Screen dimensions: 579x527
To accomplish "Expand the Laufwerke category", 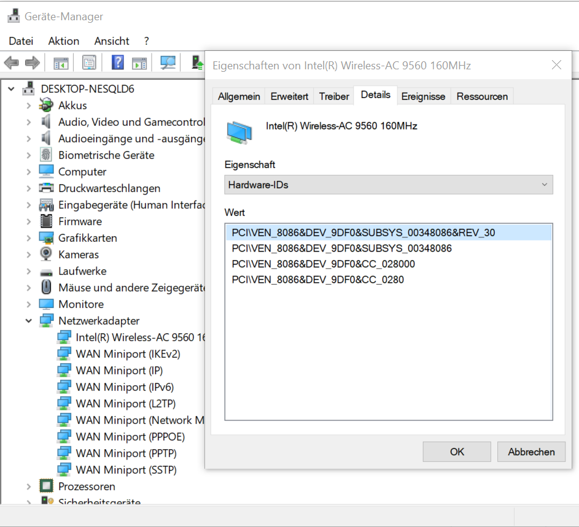I will click(x=29, y=271).
